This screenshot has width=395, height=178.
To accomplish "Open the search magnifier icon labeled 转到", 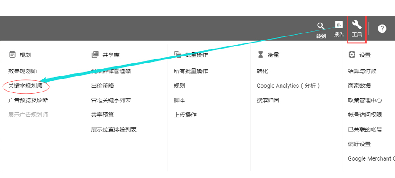I will pyautogui.click(x=321, y=26).
